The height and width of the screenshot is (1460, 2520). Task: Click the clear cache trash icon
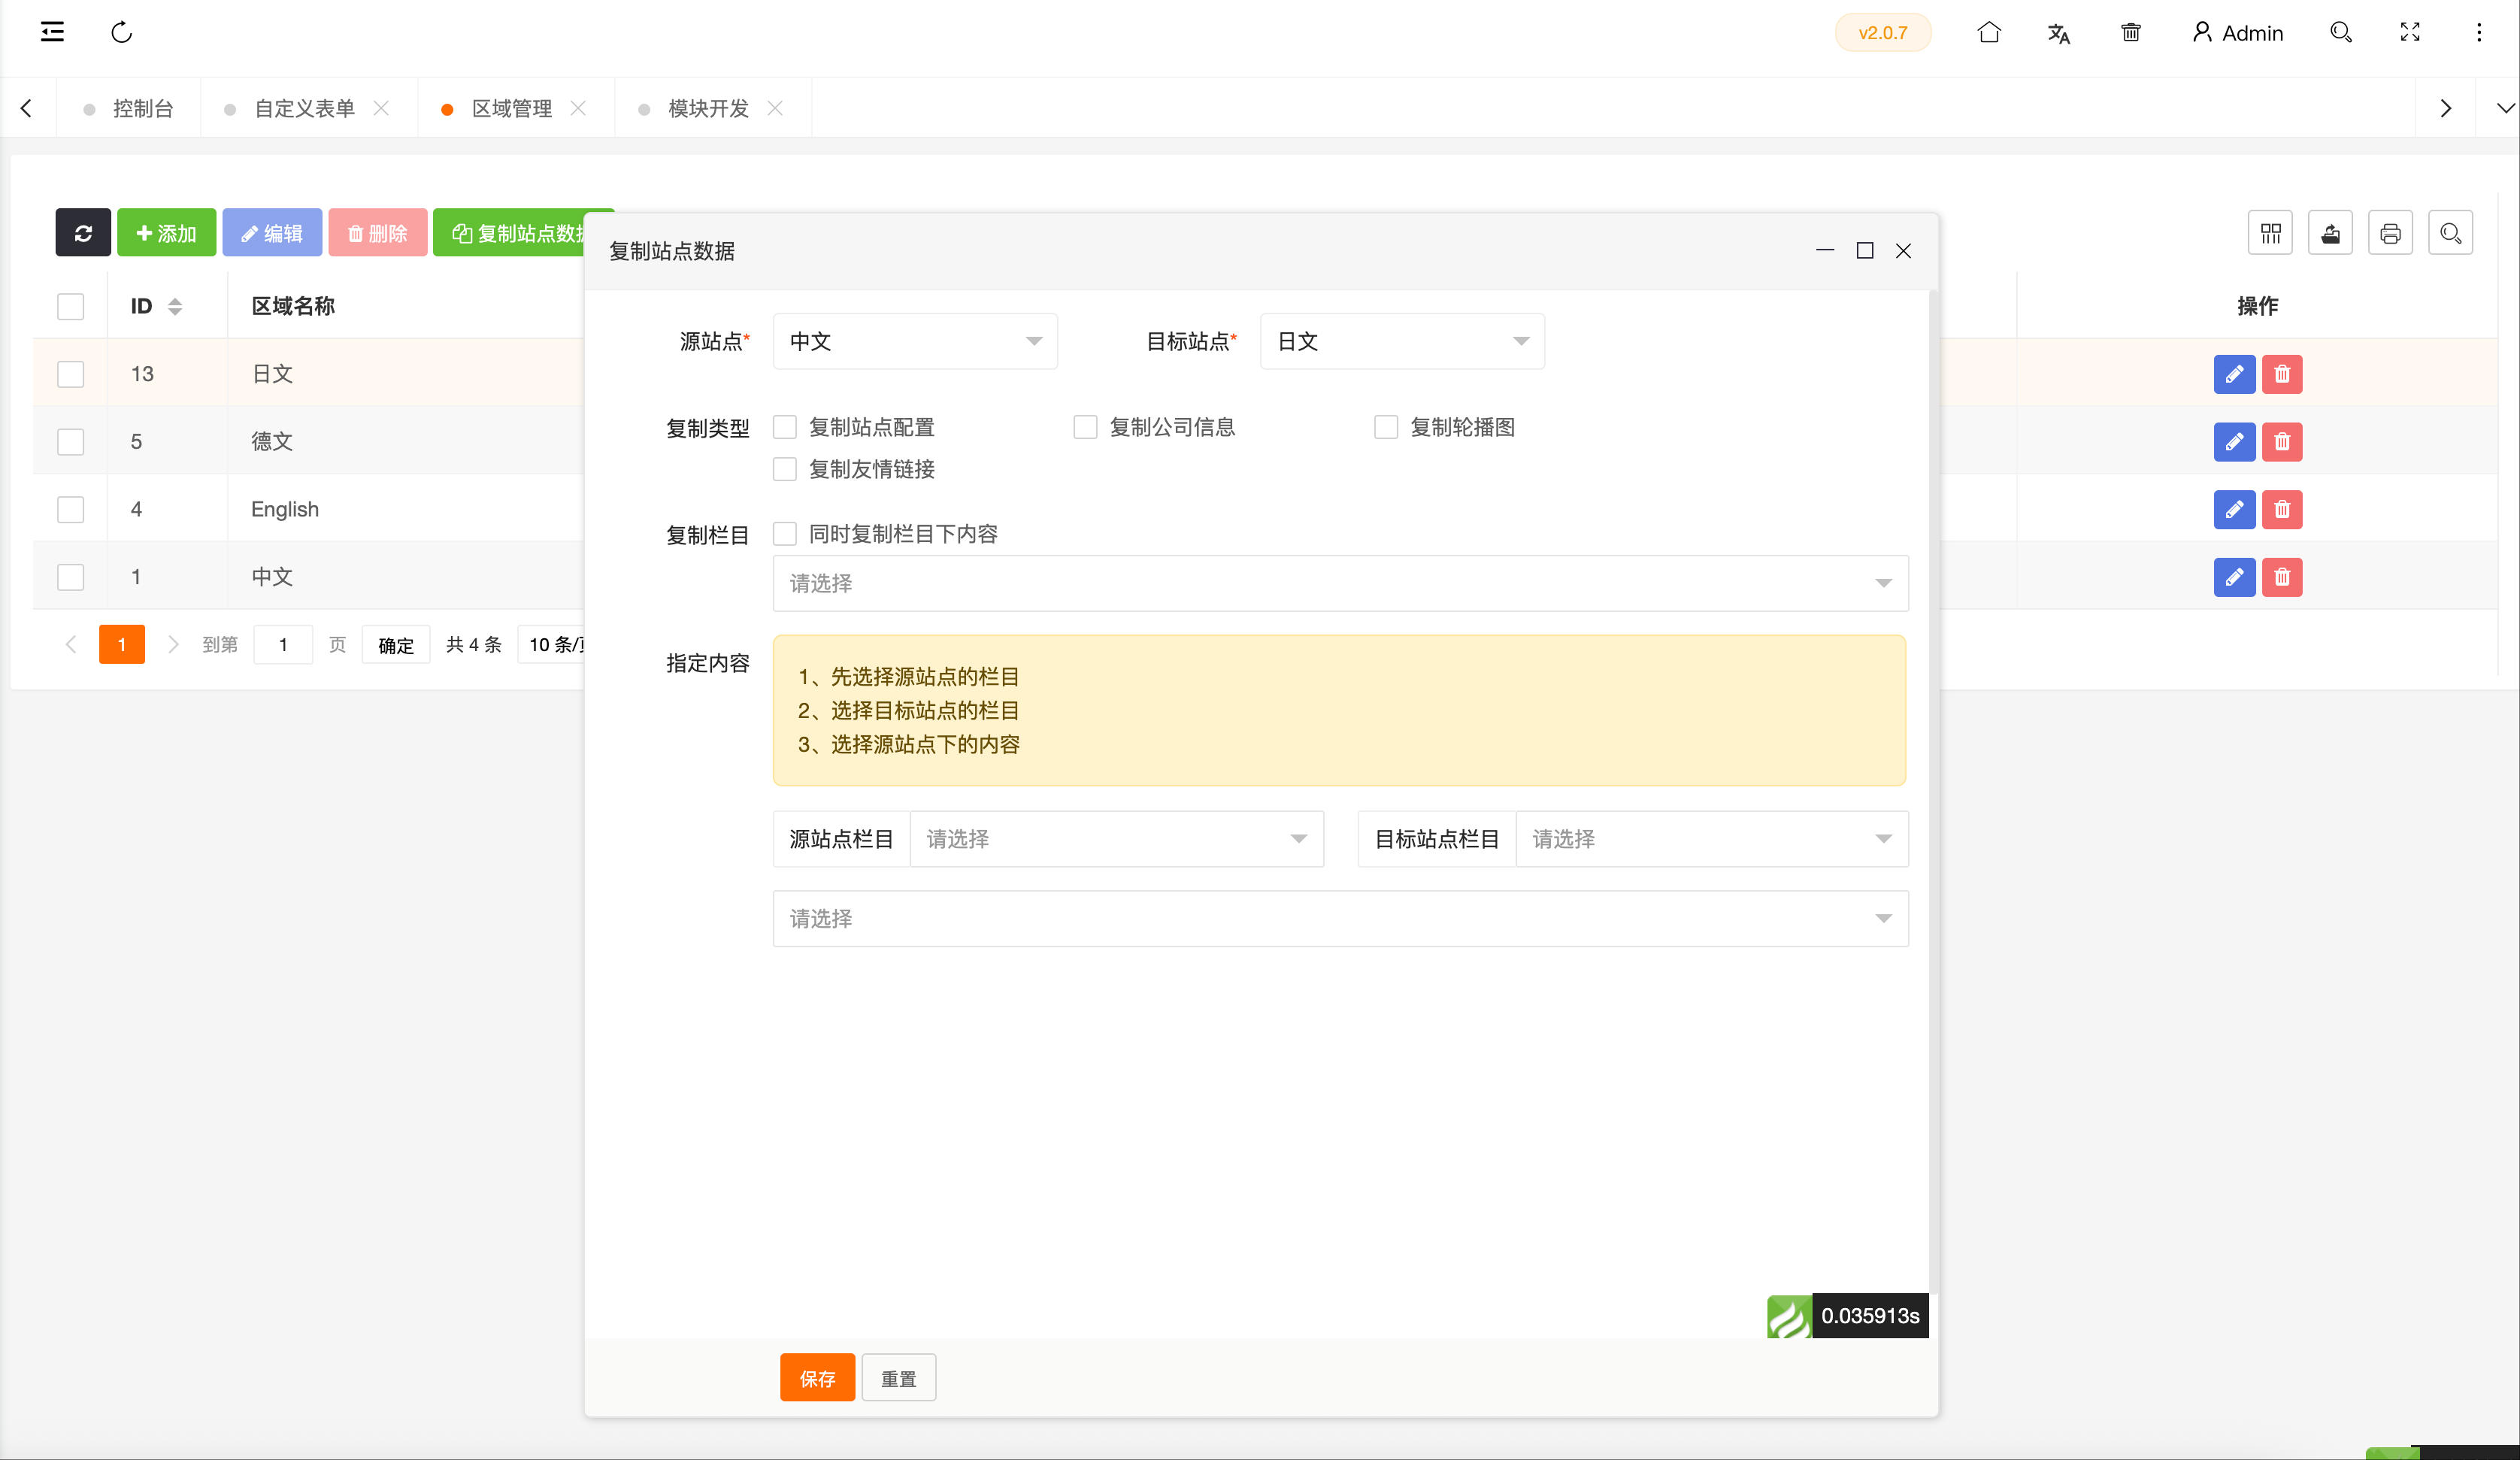point(2130,33)
